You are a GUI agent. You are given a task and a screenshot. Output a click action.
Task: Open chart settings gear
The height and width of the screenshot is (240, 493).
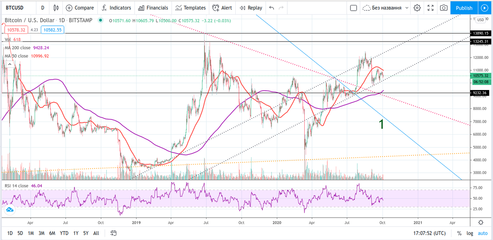pos(417,8)
